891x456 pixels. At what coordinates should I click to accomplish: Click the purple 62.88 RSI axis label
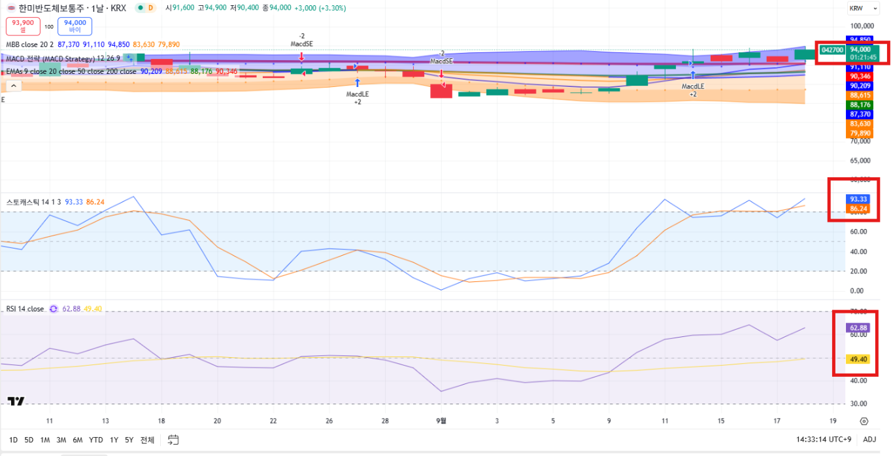coord(858,328)
